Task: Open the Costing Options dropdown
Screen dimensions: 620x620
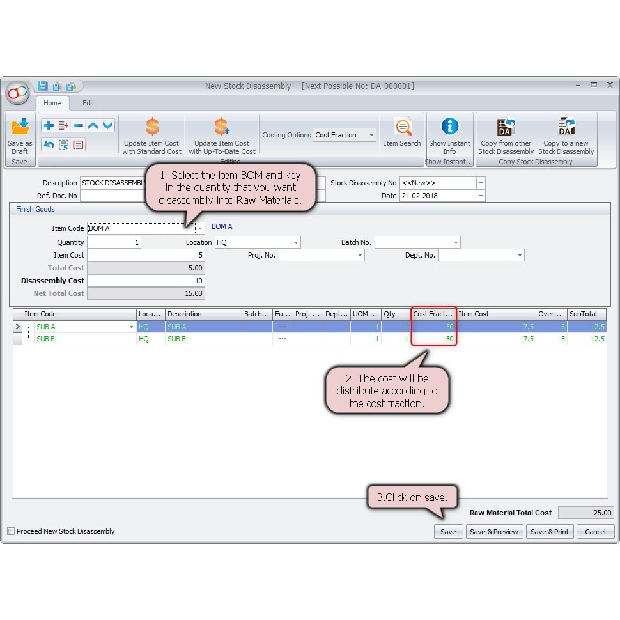Action: [x=371, y=136]
